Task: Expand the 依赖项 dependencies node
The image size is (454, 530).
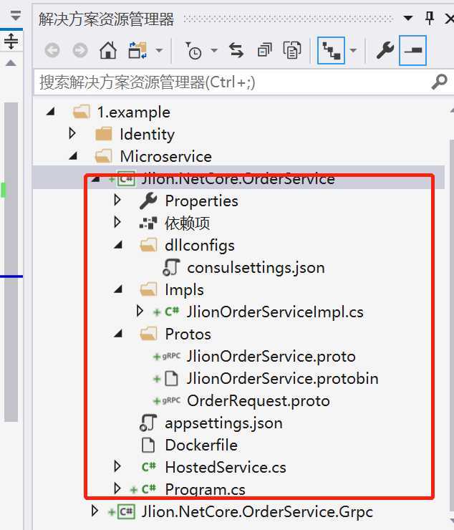Action: [117, 222]
